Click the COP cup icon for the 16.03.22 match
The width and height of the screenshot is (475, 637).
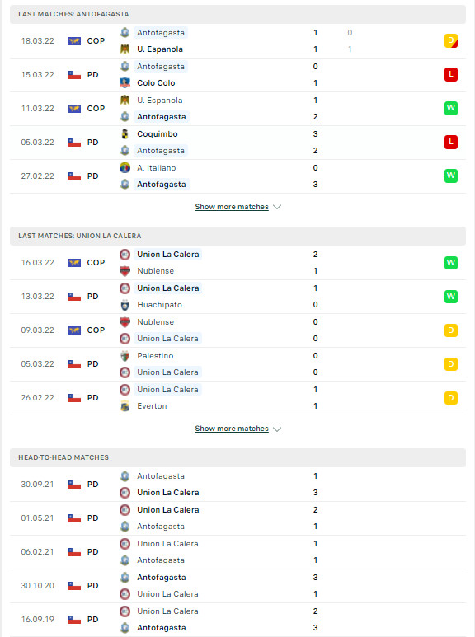pyautogui.click(x=74, y=263)
